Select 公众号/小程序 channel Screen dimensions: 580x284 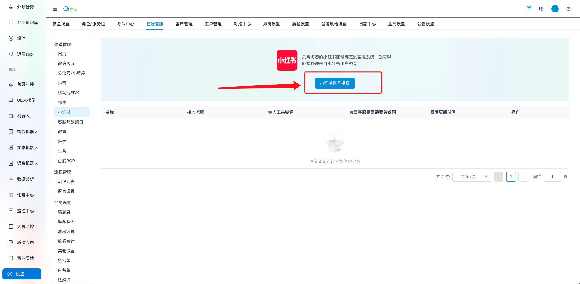[x=72, y=73]
